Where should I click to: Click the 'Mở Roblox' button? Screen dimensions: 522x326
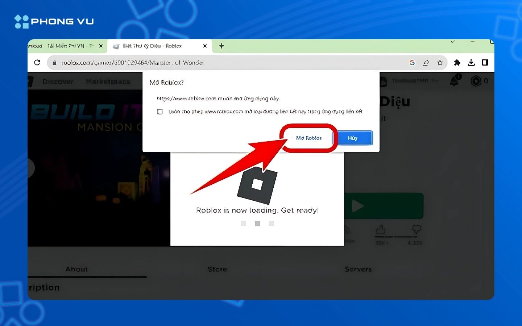click(308, 138)
